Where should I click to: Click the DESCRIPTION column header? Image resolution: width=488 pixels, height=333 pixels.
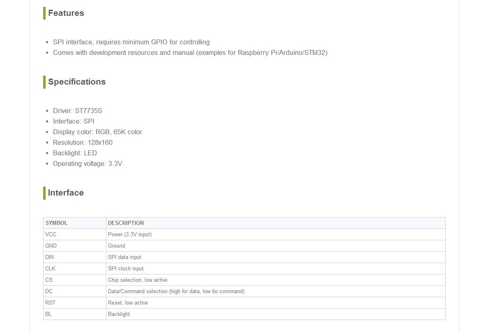(x=126, y=223)
